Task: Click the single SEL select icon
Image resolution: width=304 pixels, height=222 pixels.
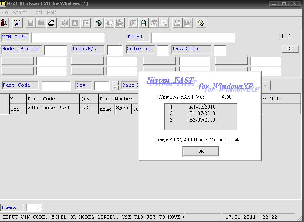Action: [x=75, y=23]
